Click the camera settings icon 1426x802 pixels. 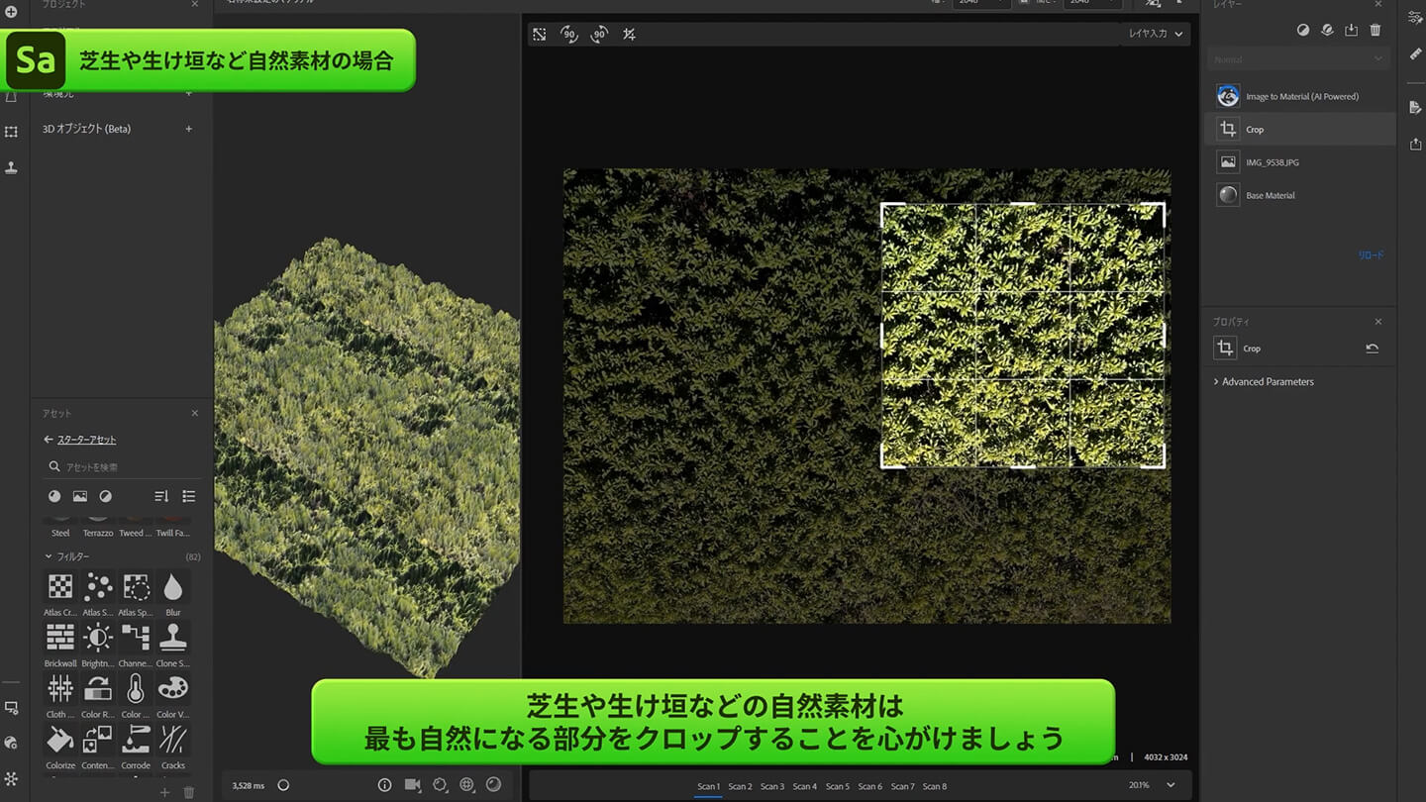click(x=412, y=785)
